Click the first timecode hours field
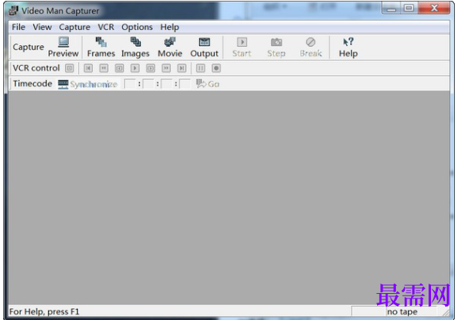Viewport: 465px width, 320px height. pos(130,84)
